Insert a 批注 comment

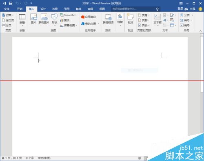(x=130, y=19)
